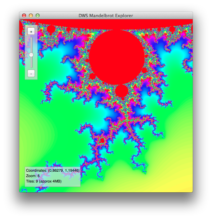212x219 pixels.
Task: Click slider track just below the plus button
Action: 31,41
